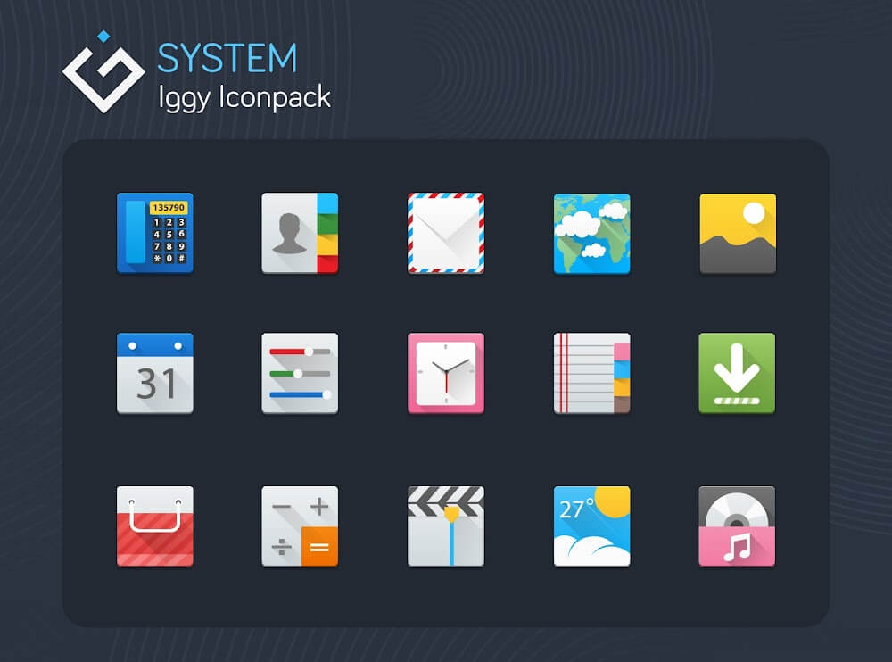This screenshot has width=892, height=662.
Task: Open the red shopping bag Store icon
Action: click(154, 526)
